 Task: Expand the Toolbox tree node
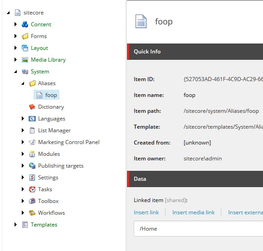click(23, 201)
